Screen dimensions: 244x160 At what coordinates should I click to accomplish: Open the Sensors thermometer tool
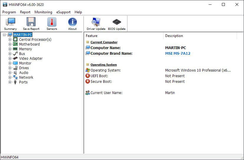(x=52, y=24)
